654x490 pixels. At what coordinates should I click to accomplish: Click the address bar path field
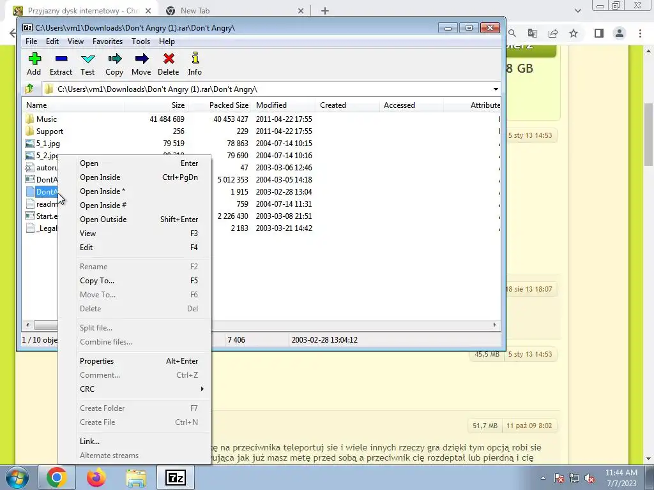point(266,89)
